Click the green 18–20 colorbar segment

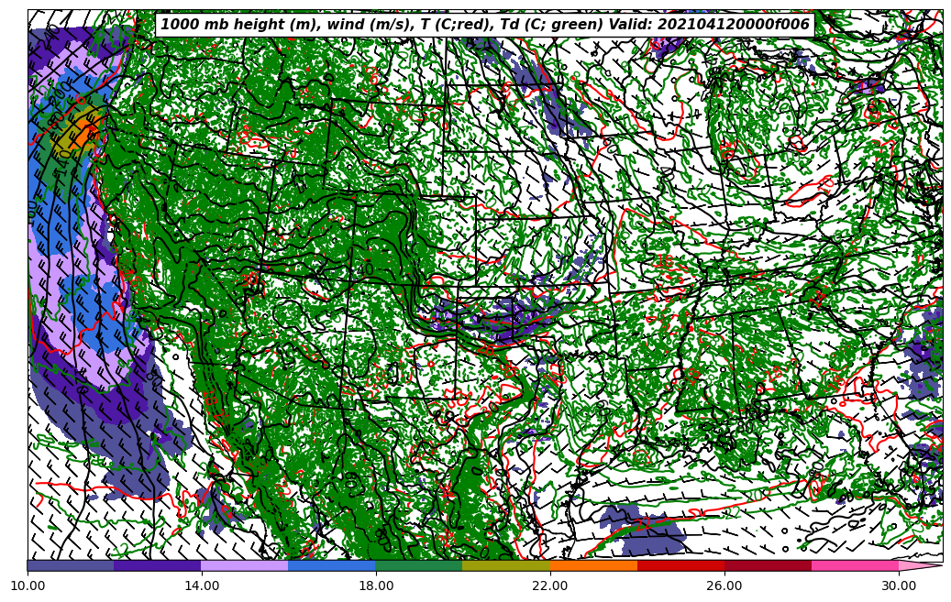419,565
